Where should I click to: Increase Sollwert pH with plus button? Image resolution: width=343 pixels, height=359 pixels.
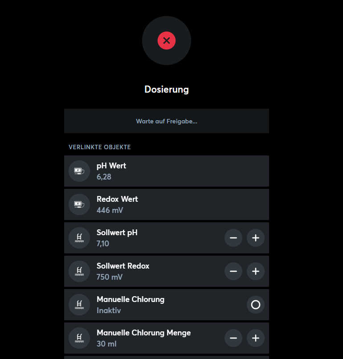256,238
